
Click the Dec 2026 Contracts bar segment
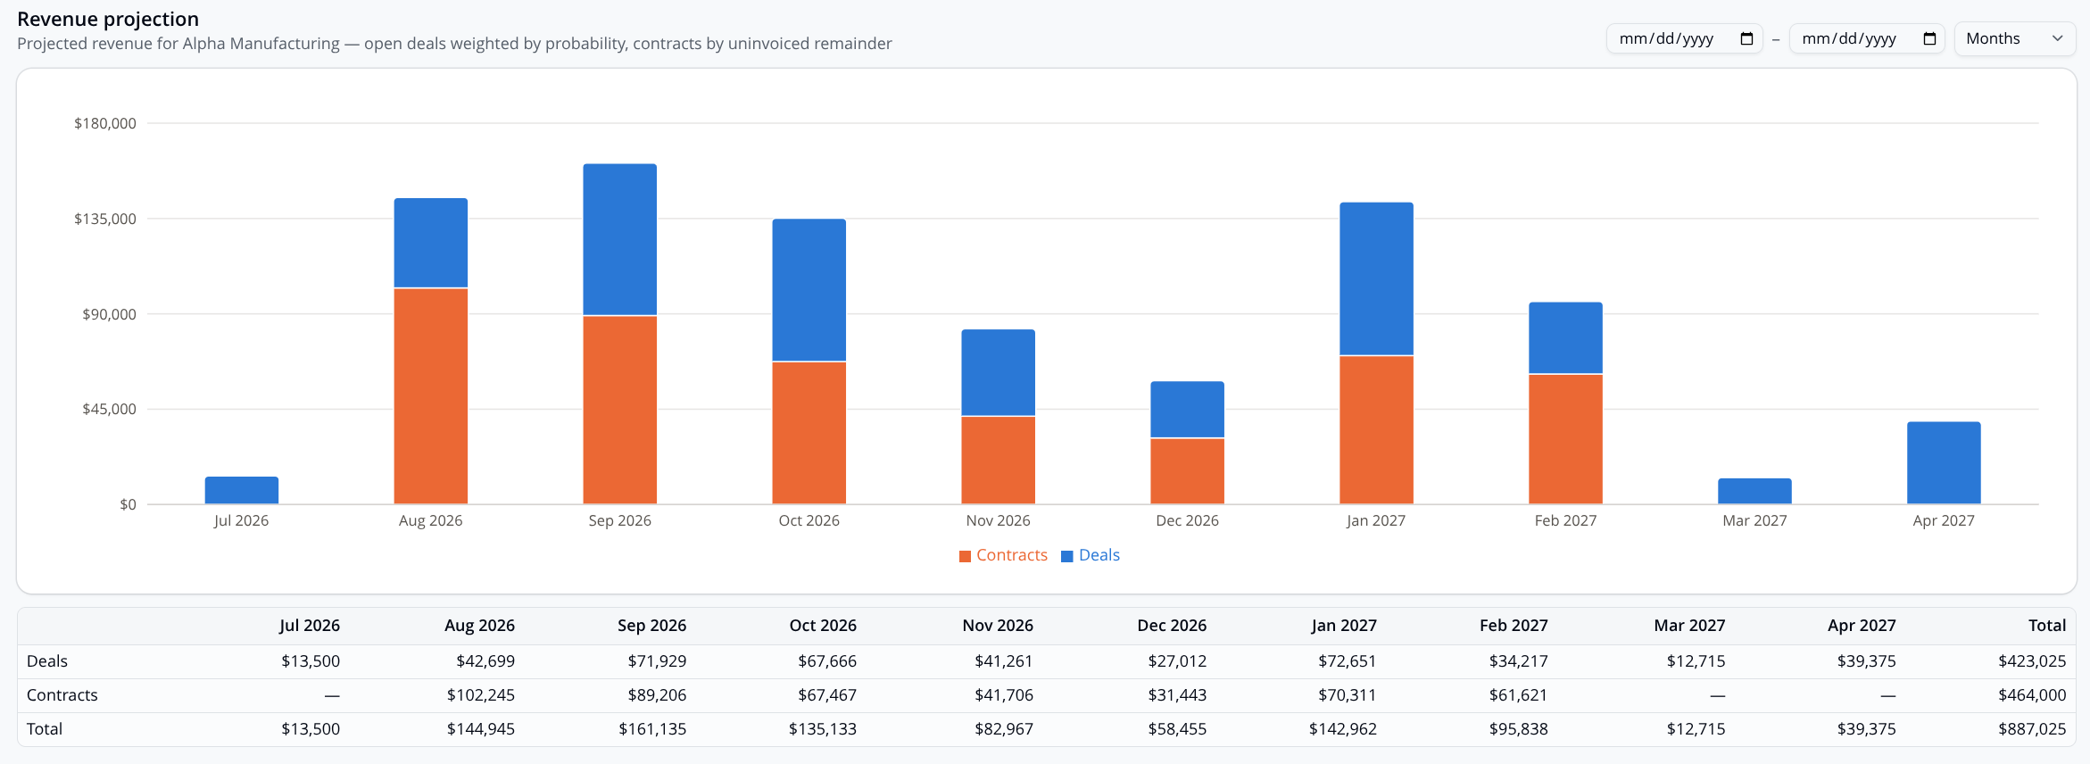pos(1188,471)
